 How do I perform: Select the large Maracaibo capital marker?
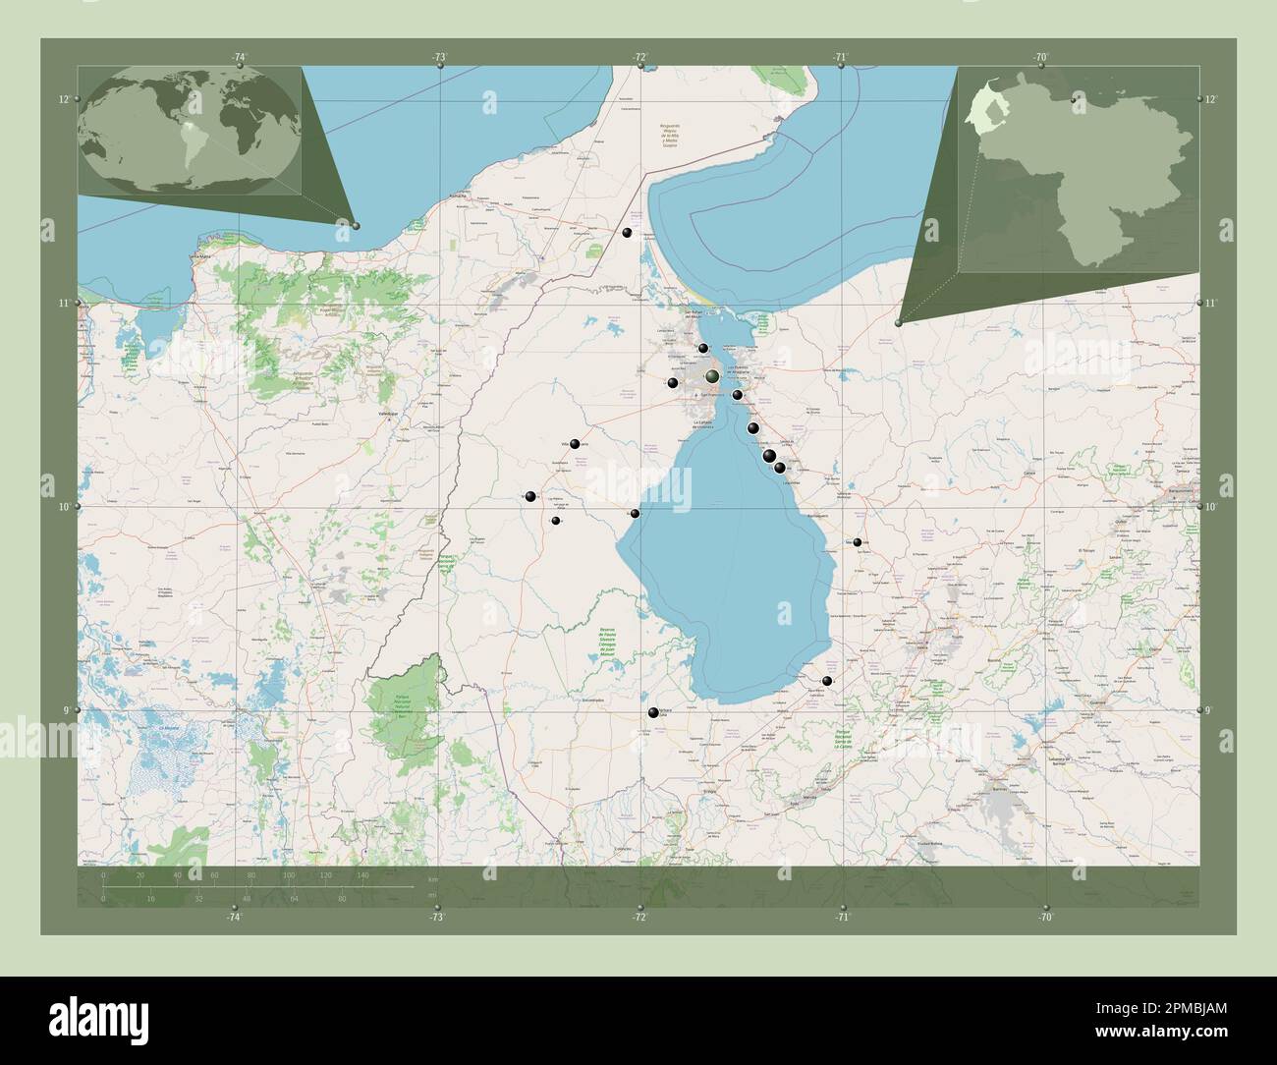tap(713, 376)
